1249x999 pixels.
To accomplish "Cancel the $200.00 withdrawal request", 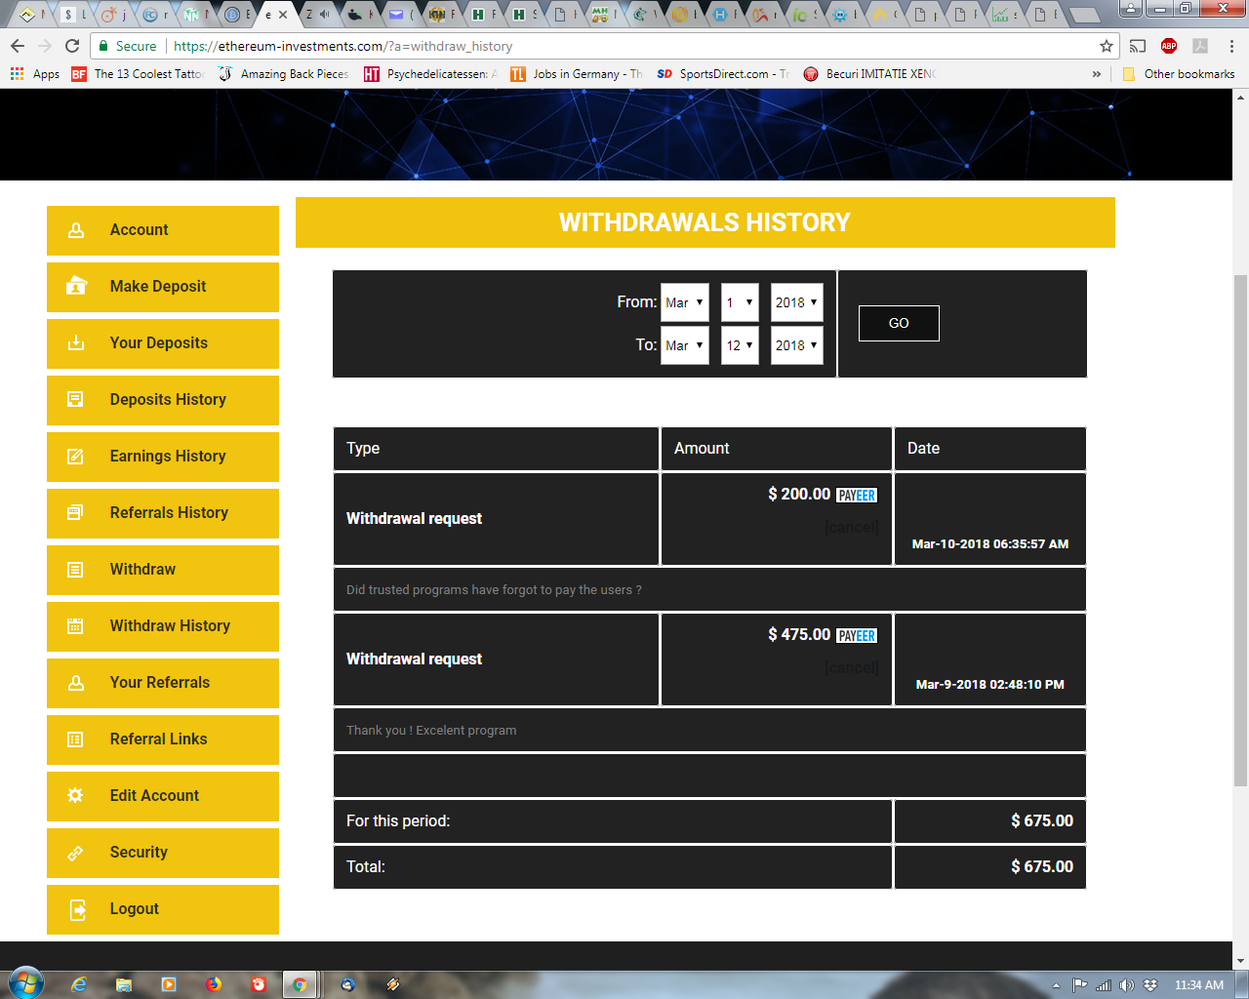I will click(851, 528).
